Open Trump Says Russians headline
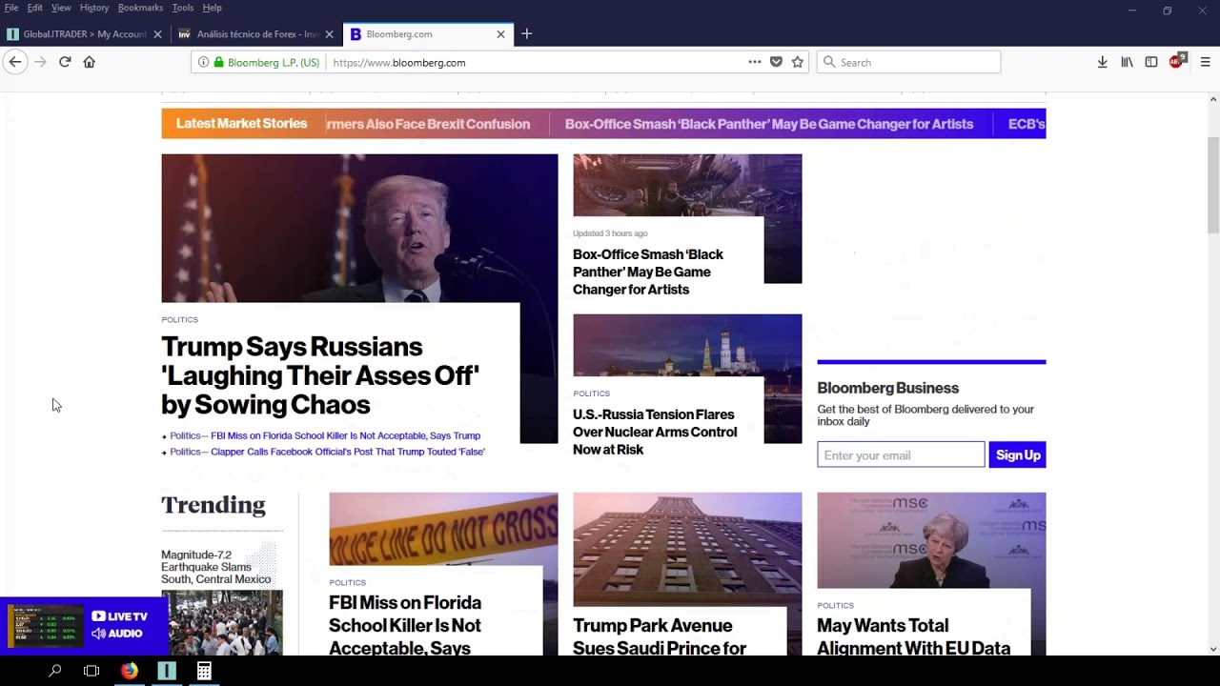1220x686 pixels. [320, 375]
